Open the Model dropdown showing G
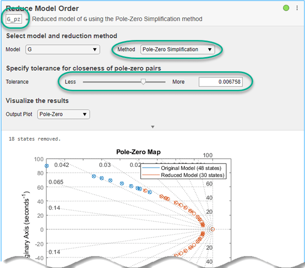The image size is (305, 268). [x=63, y=49]
